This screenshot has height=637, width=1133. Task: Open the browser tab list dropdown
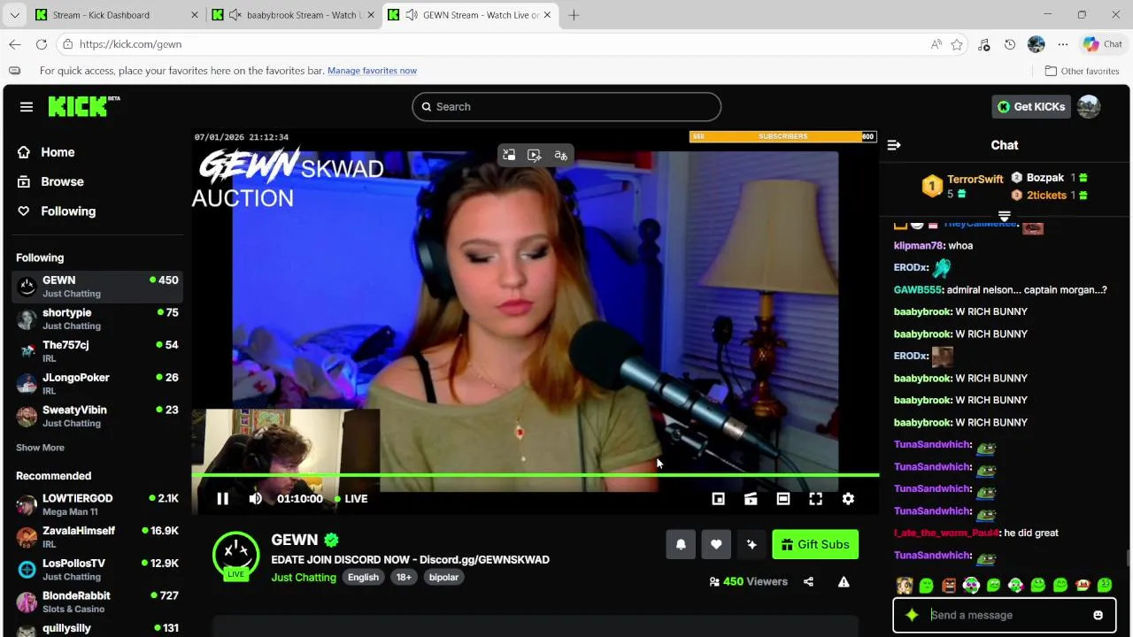pyautogui.click(x=14, y=15)
